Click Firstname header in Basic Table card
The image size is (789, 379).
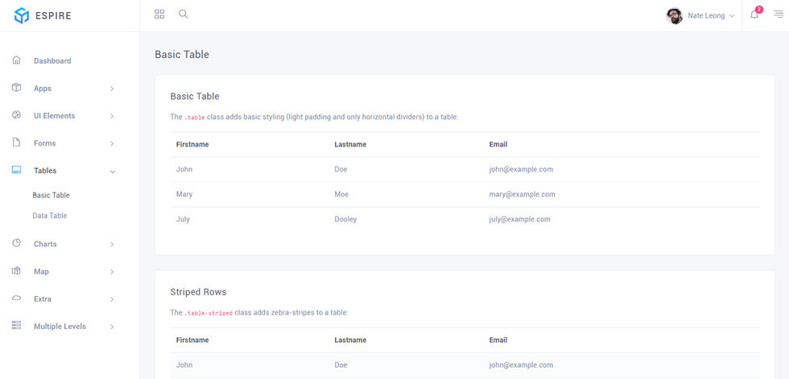192,144
